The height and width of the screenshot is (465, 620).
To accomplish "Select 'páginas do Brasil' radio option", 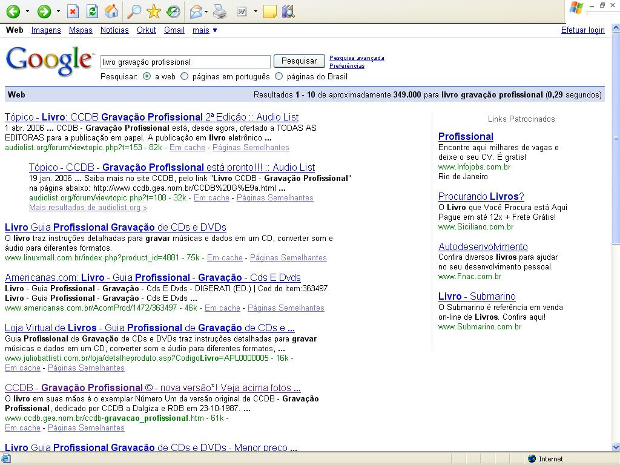I will click(x=279, y=77).
